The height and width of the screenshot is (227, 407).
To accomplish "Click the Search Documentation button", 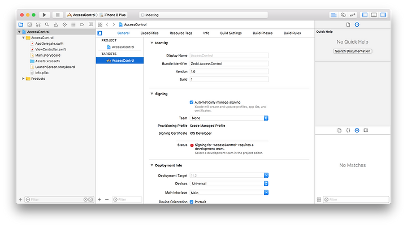I will click(353, 51).
